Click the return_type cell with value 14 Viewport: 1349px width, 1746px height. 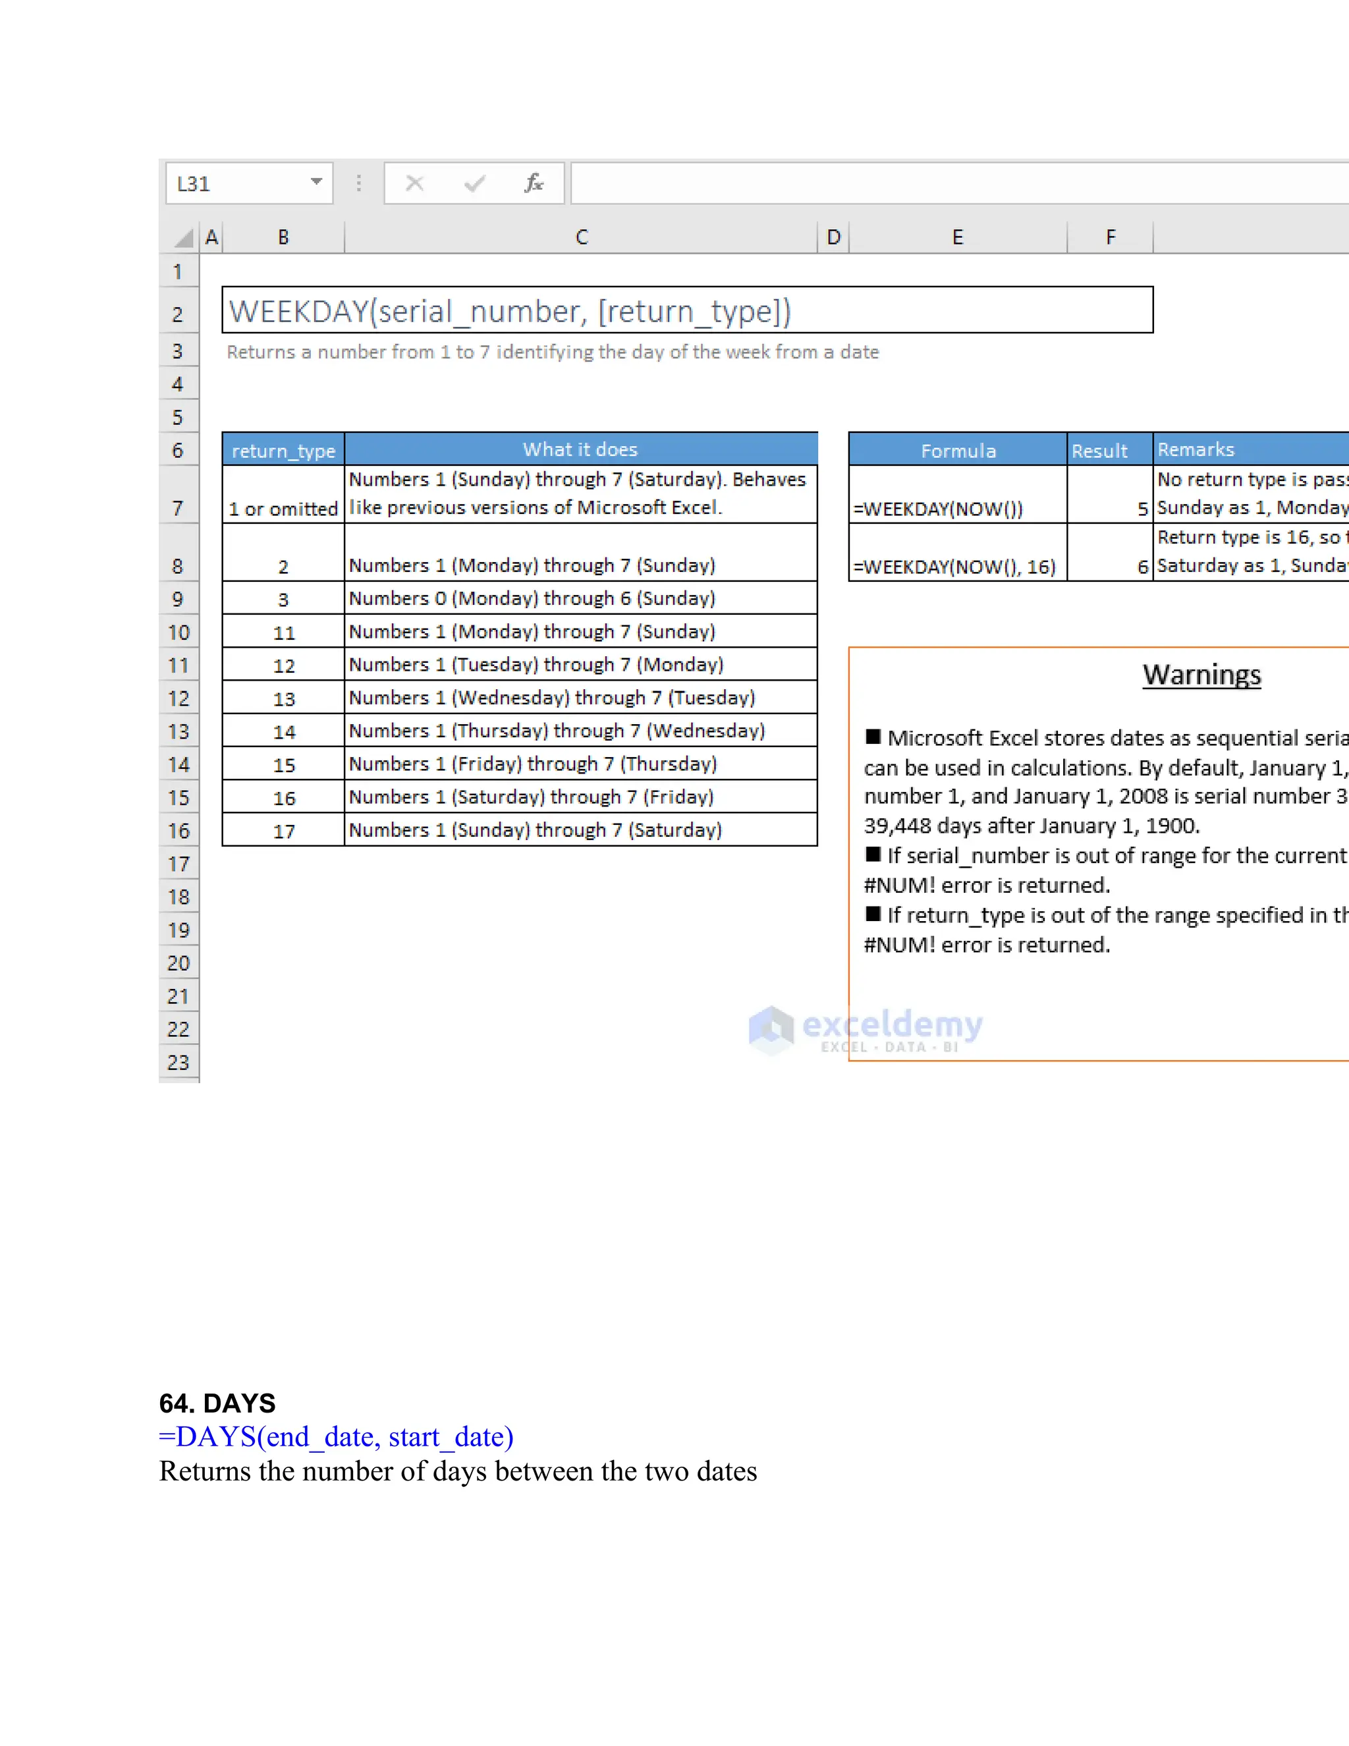click(283, 731)
